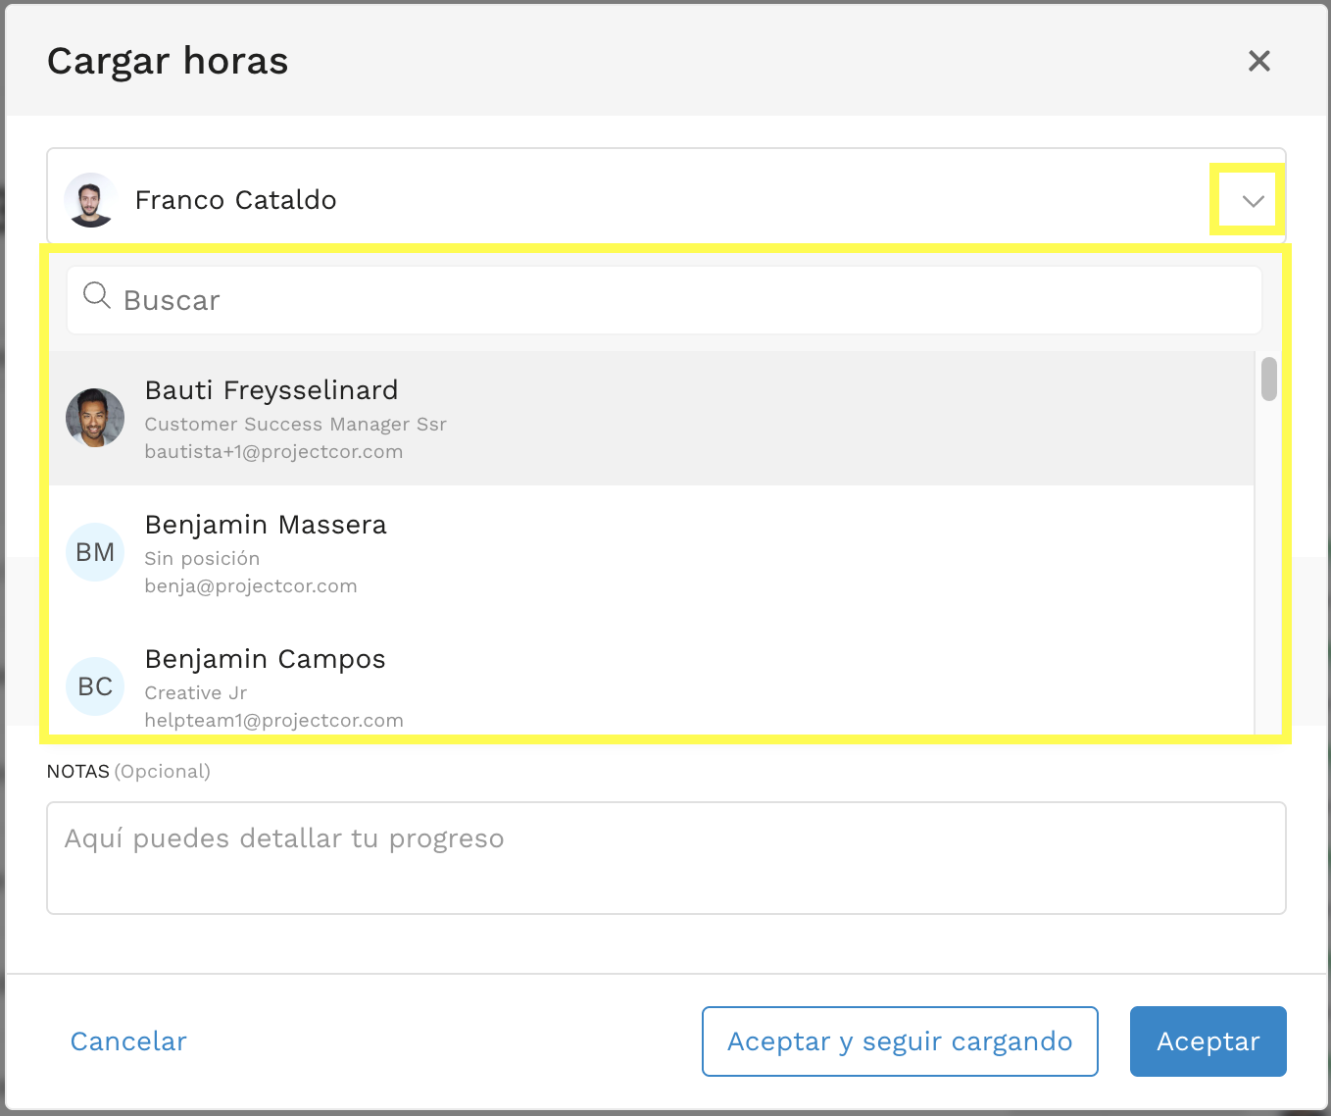Click Aceptar y seguir cargando button
This screenshot has width=1331, height=1116.
coord(900,1041)
